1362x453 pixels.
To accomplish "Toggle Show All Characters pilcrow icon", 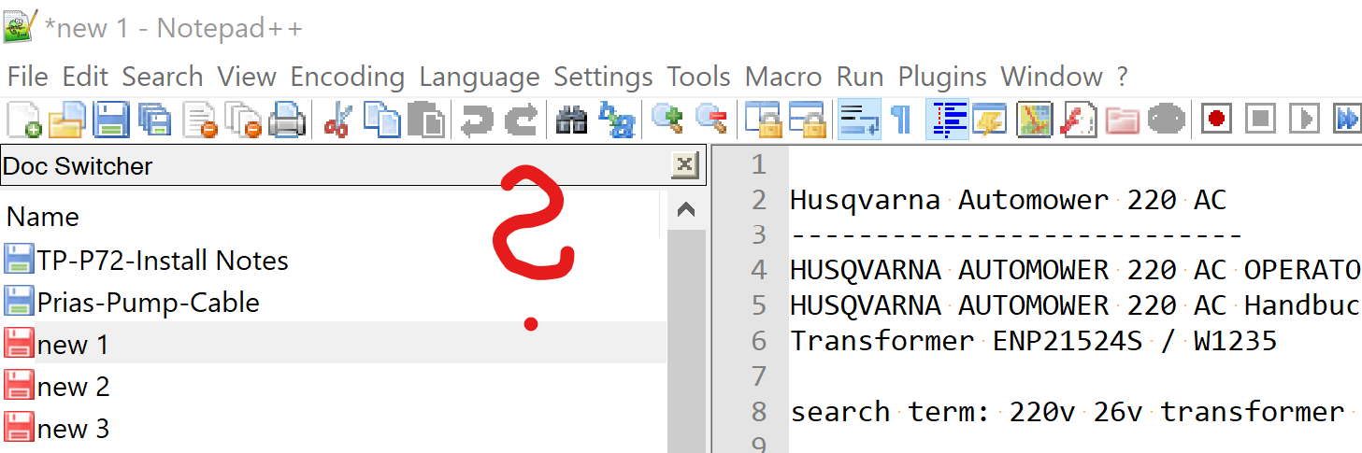I will tap(902, 120).
